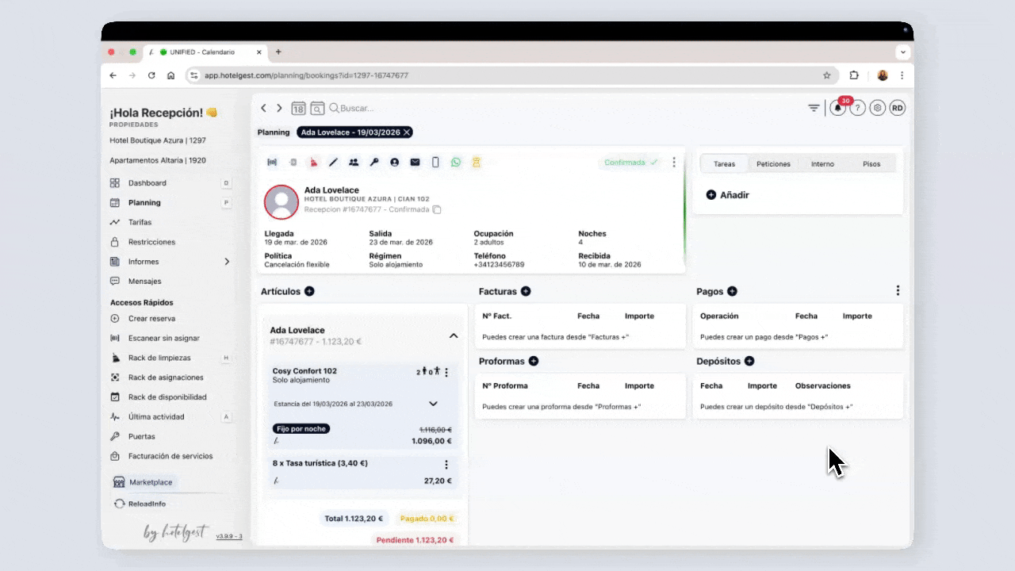Toggle the Confirmada status badge
Viewport: 1015px width, 571px height.
[630, 162]
